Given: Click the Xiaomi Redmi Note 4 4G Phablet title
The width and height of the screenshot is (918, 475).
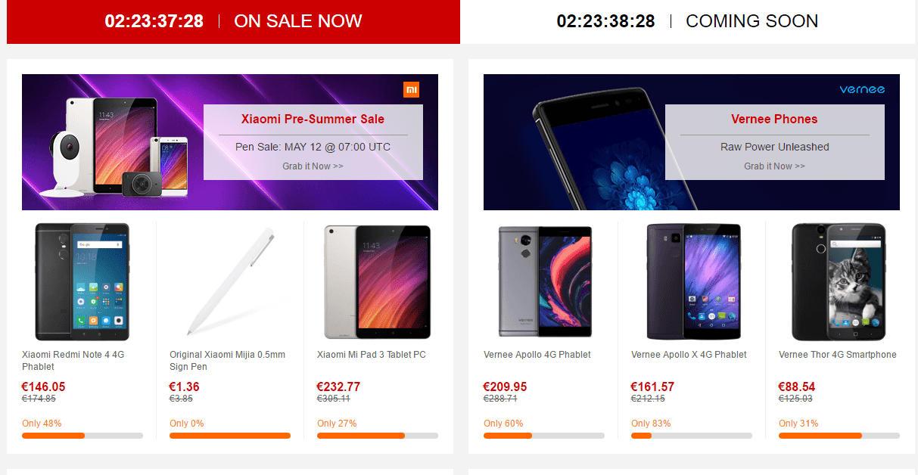Looking at the screenshot, I should 73,361.
